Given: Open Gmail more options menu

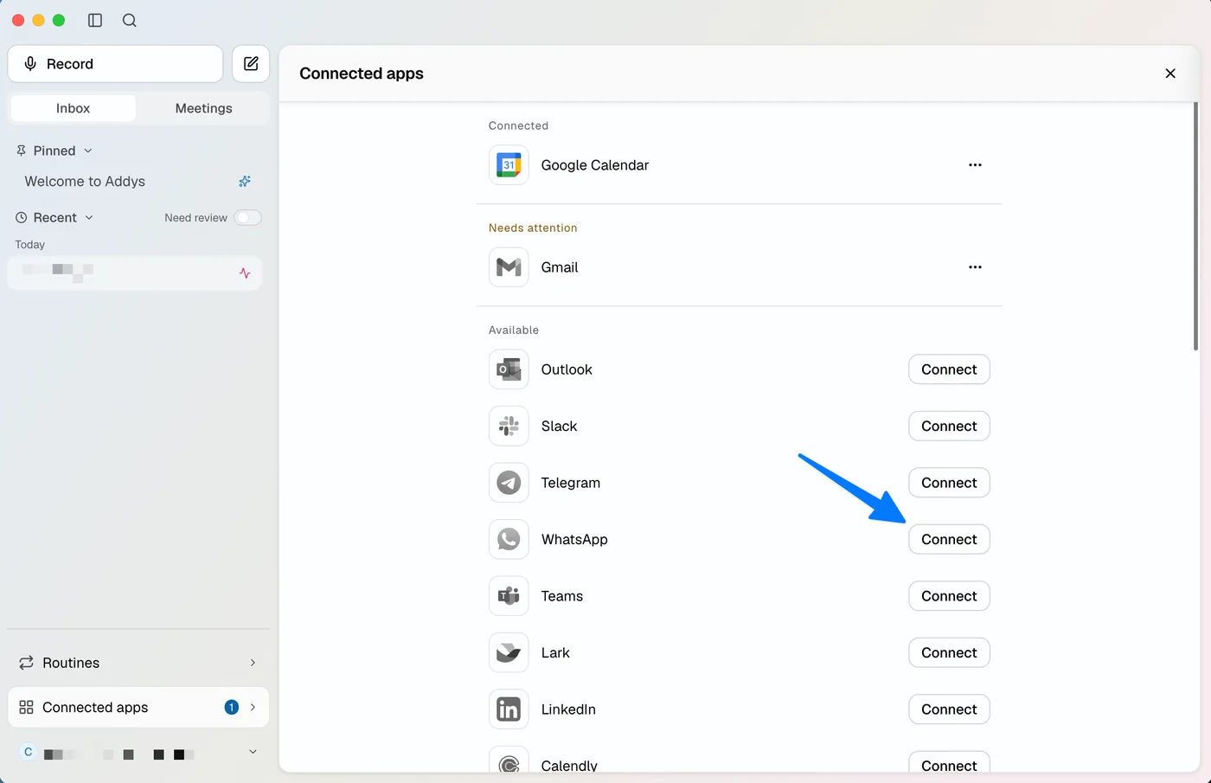Looking at the screenshot, I should click(x=975, y=267).
